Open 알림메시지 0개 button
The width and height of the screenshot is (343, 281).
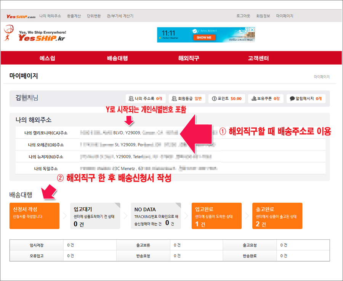coord(306,99)
